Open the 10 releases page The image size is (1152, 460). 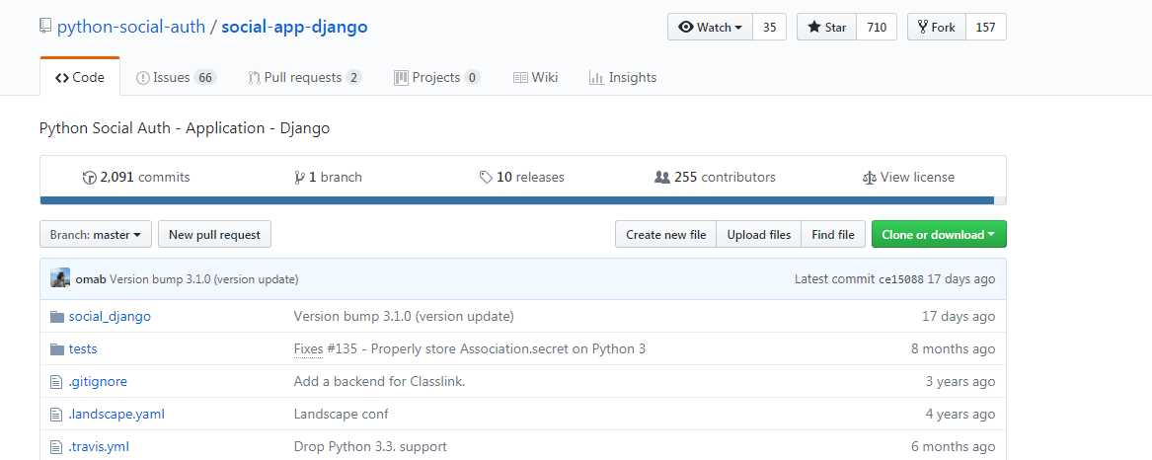tap(521, 177)
